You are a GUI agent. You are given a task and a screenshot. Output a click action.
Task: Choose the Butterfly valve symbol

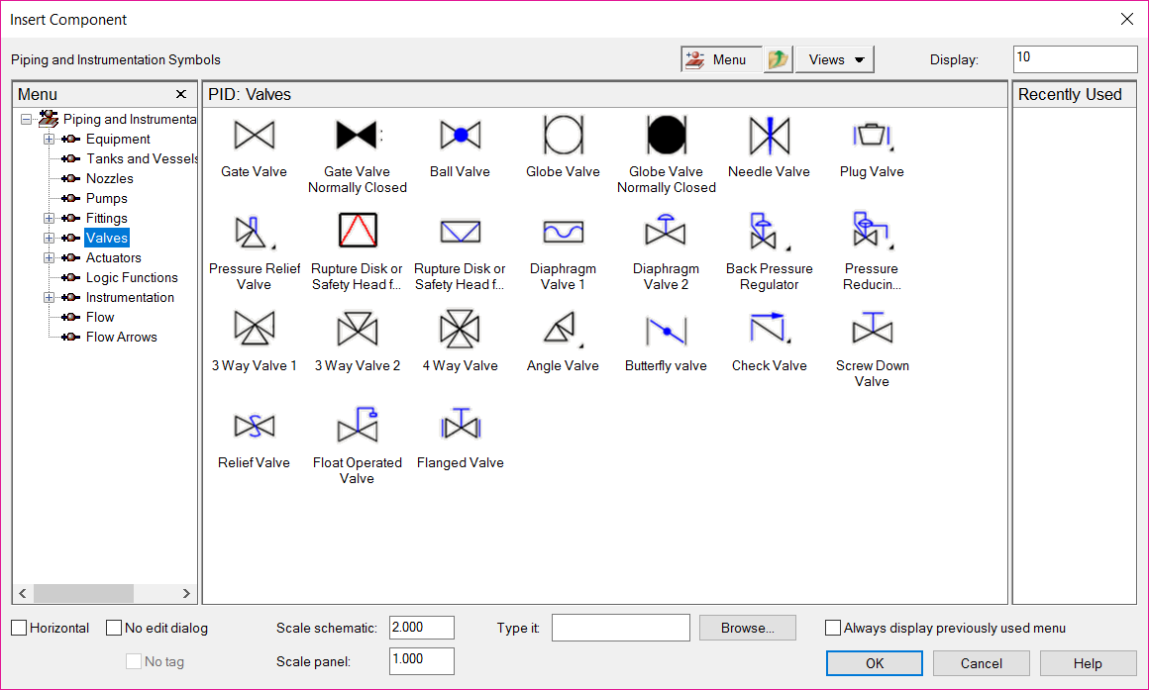pyautogui.click(x=666, y=330)
